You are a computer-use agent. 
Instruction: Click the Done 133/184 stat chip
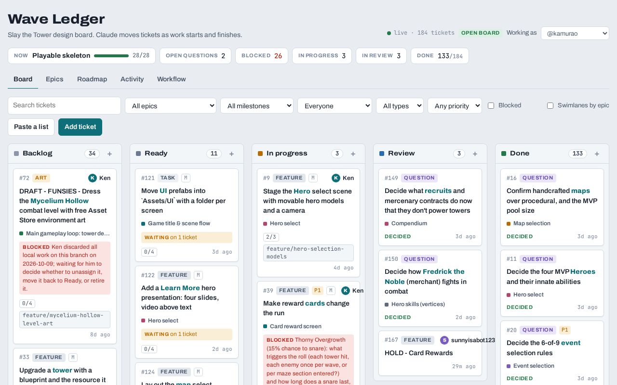(x=440, y=56)
